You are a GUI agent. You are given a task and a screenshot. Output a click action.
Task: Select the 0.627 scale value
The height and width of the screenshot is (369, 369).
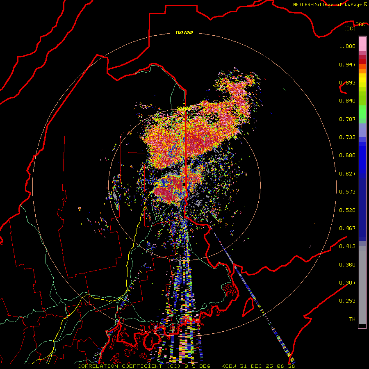click(x=347, y=174)
